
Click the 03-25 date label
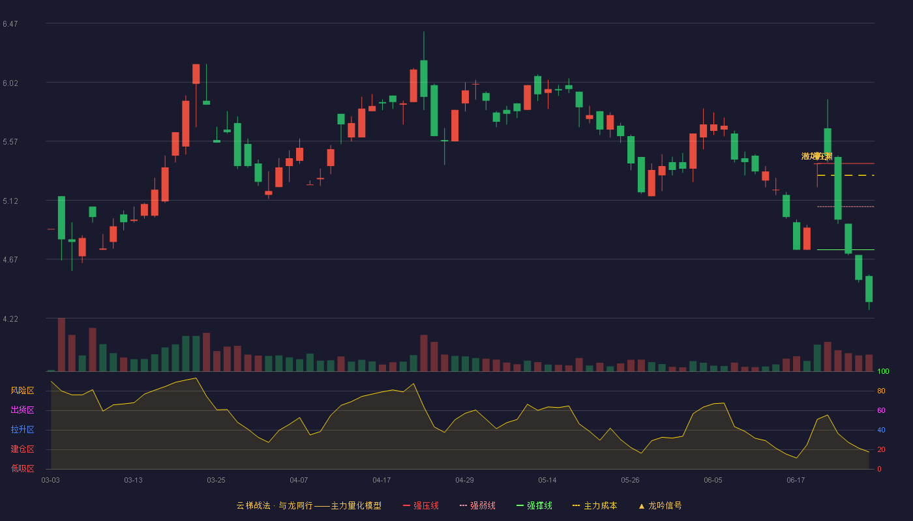tap(216, 480)
